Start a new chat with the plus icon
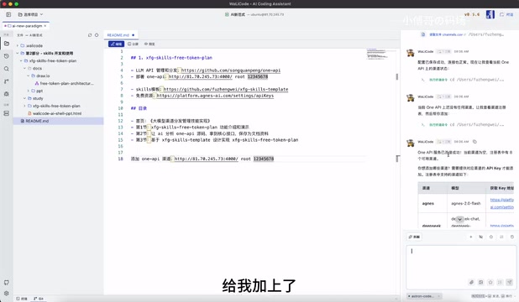The image size is (519, 302). pyautogui.click(x=470, y=237)
